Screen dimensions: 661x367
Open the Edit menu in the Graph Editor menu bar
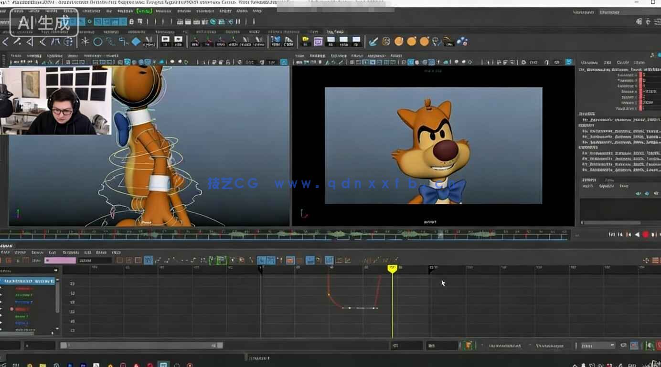pos(6,252)
